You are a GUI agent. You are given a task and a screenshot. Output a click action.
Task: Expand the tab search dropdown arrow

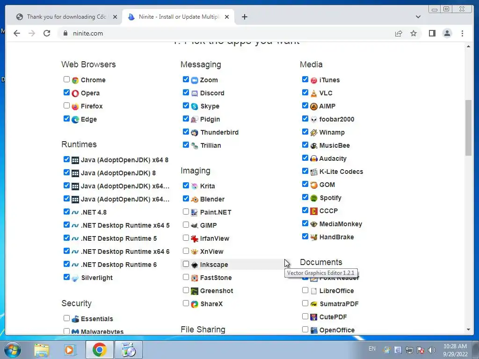[x=418, y=17]
